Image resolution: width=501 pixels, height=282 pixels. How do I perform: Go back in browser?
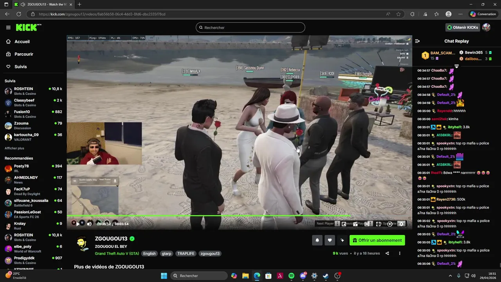coord(7,14)
